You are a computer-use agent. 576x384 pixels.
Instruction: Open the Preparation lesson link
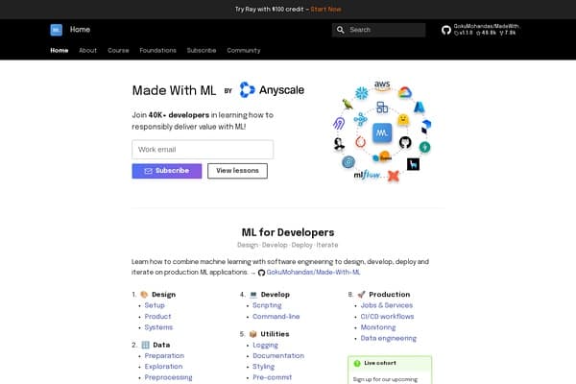coord(164,356)
